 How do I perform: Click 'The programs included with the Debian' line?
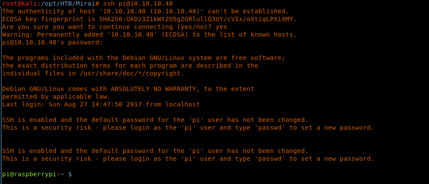point(144,58)
